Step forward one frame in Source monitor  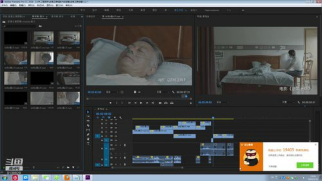[x=147, y=103]
